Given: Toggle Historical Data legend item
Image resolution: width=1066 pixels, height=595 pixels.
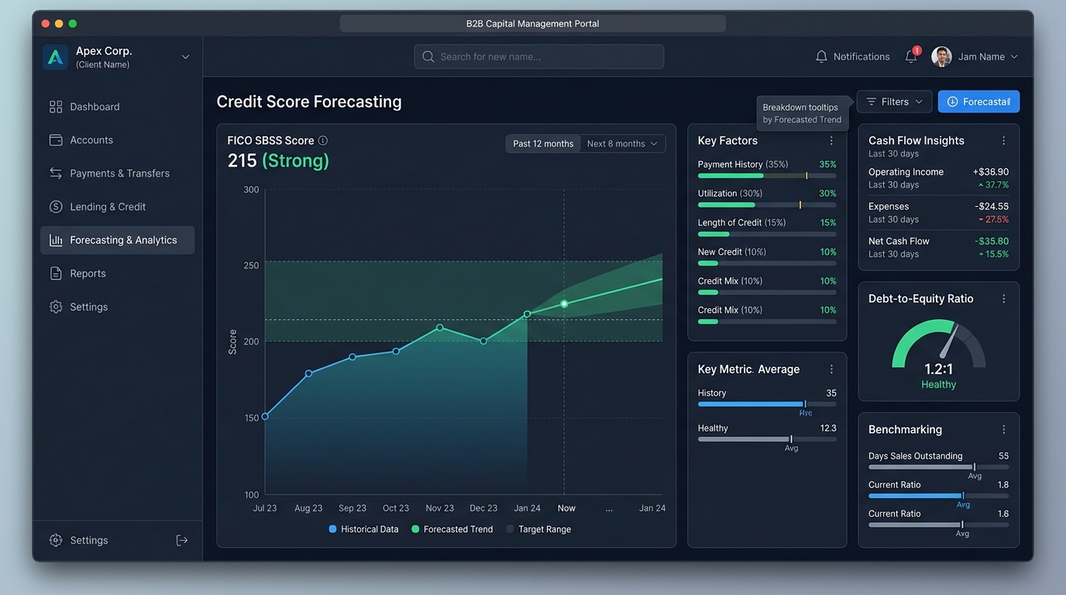Looking at the screenshot, I should (x=363, y=529).
